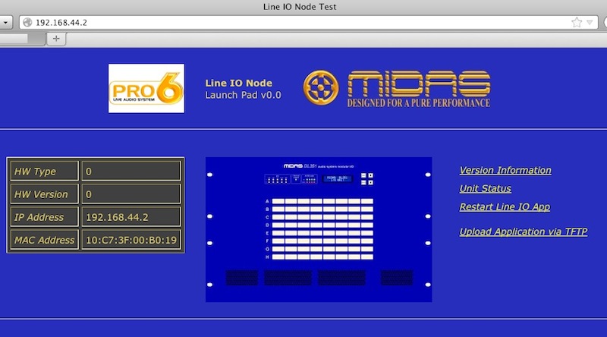Click Restart Line IO App link
The width and height of the screenshot is (607, 337).
tap(505, 207)
